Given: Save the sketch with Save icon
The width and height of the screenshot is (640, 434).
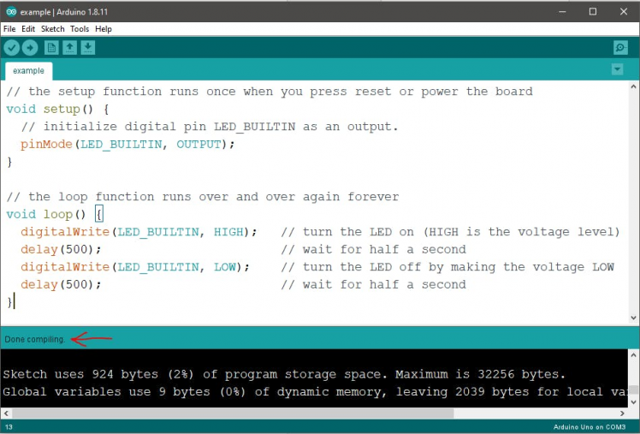Looking at the screenshot, I should [88, 48].
